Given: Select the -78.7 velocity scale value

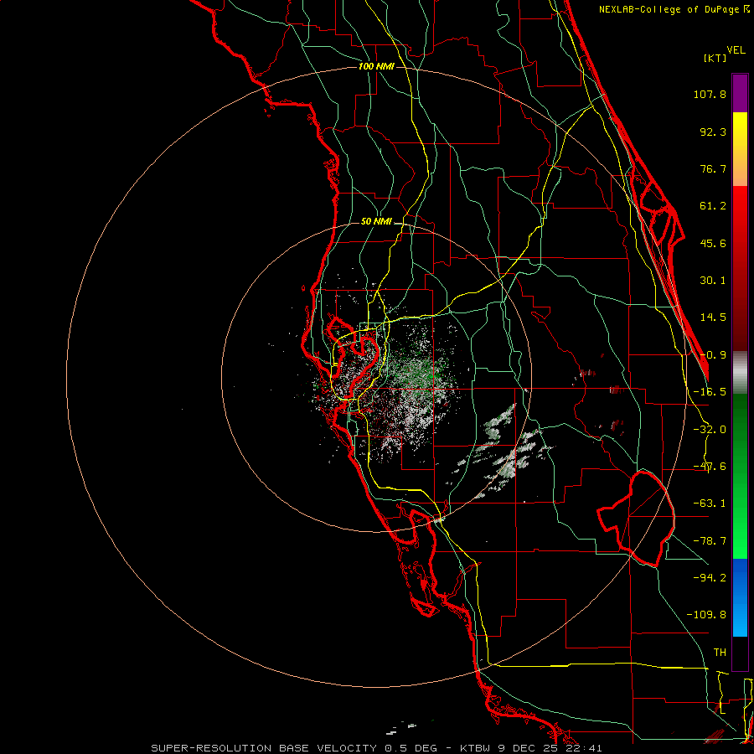Looking at the screenshot, I should pyautogui.click(x=710, y=541).
